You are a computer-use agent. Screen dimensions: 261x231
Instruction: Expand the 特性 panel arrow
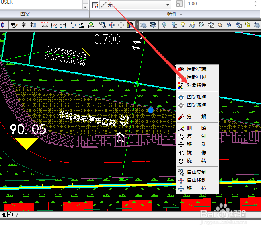181,14
